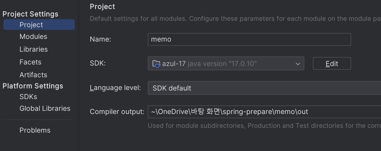The image size is (381, 151).
Task: Focus the Compiler output path field
Action: [x=264, y=112]
